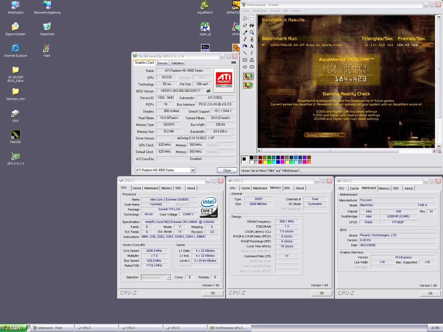
Task: Click OK in the CPU-Z processor window
Action: click(213, 293)
